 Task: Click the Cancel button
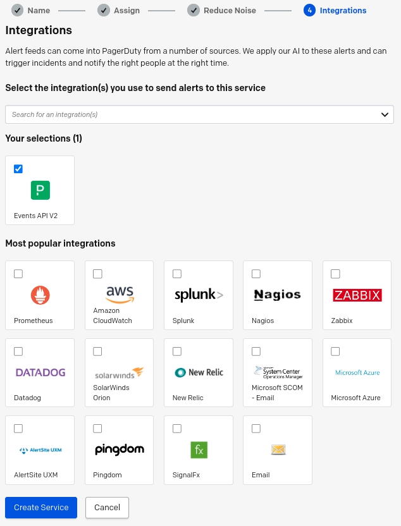(107, 508)
